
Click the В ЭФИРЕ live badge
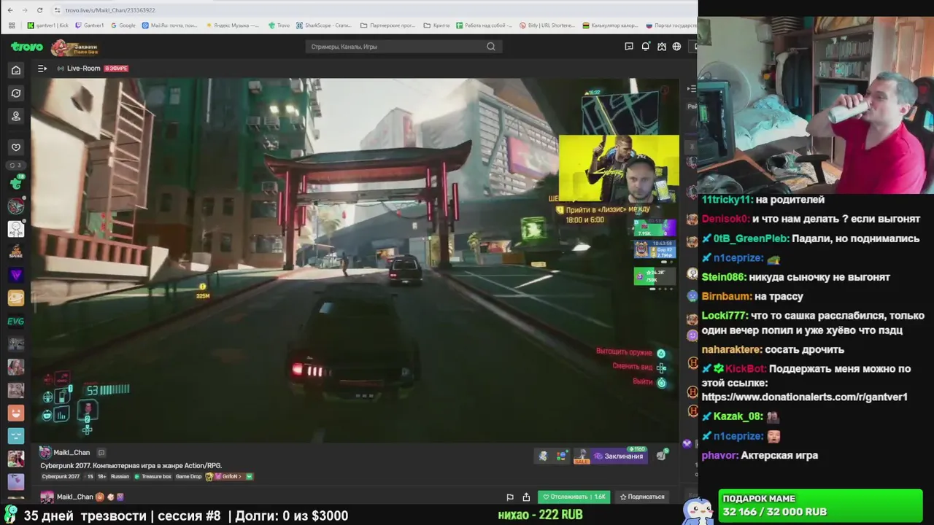click(116, 69)
